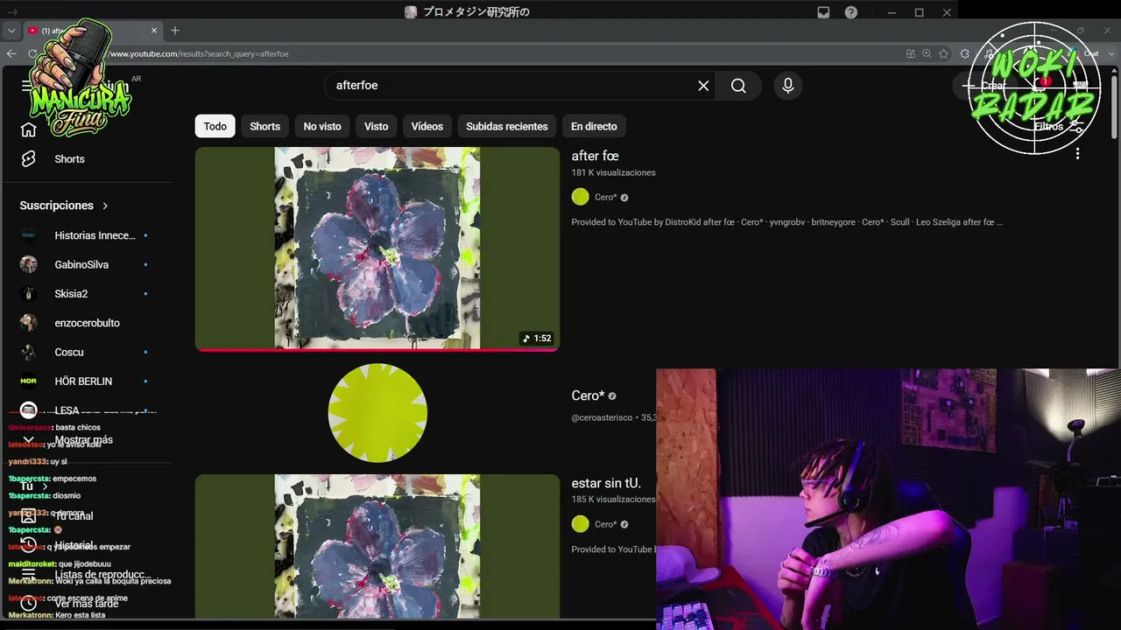Start voice search with the microphone
Screen dimensions: 1121x630
(x=788, y=86)
